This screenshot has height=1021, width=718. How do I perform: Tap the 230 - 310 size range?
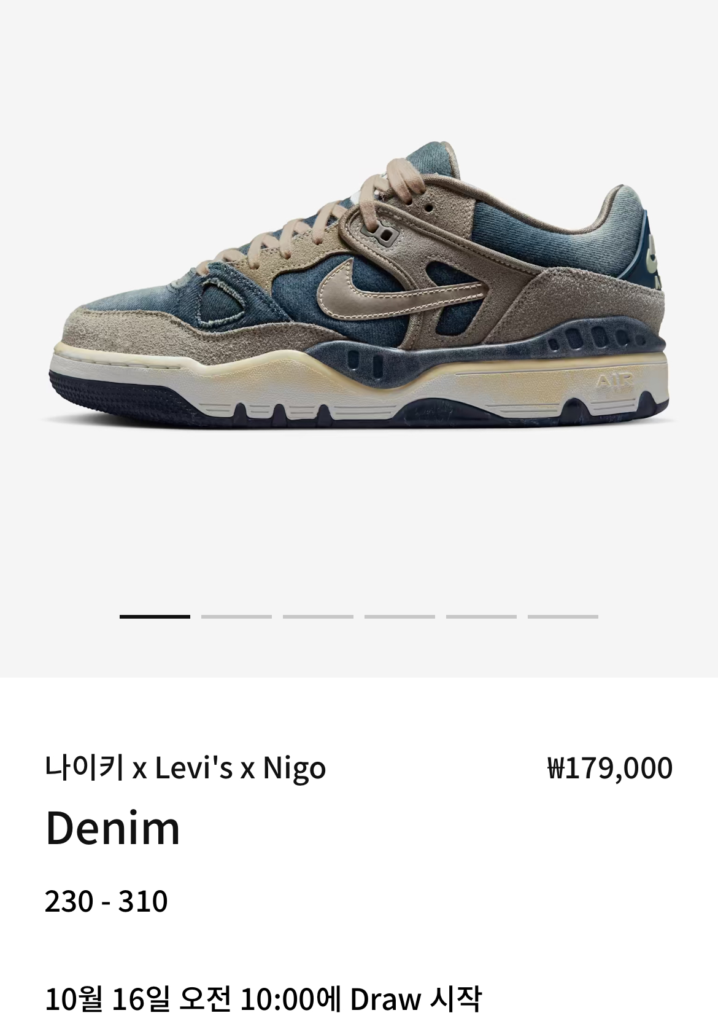click(106, 901)
